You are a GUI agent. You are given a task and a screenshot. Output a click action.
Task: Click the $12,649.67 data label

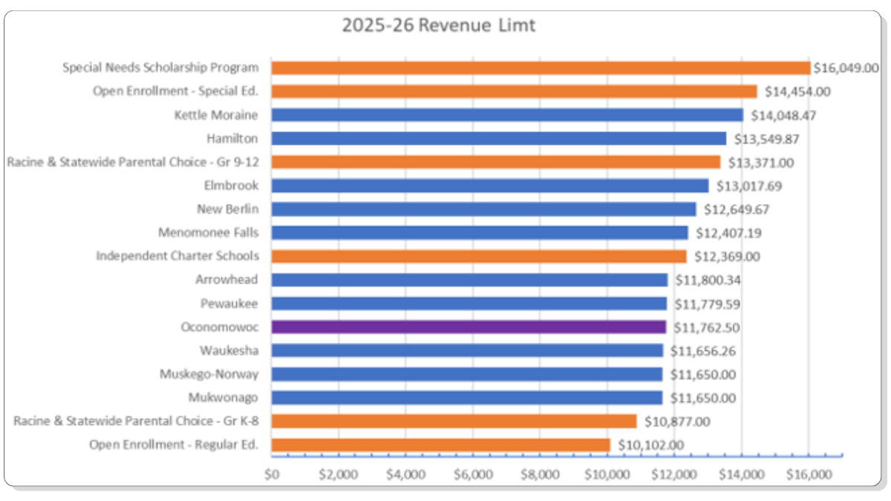736,209
